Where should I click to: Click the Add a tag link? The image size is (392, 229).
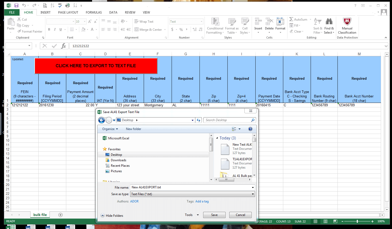[x=202, y=201]
